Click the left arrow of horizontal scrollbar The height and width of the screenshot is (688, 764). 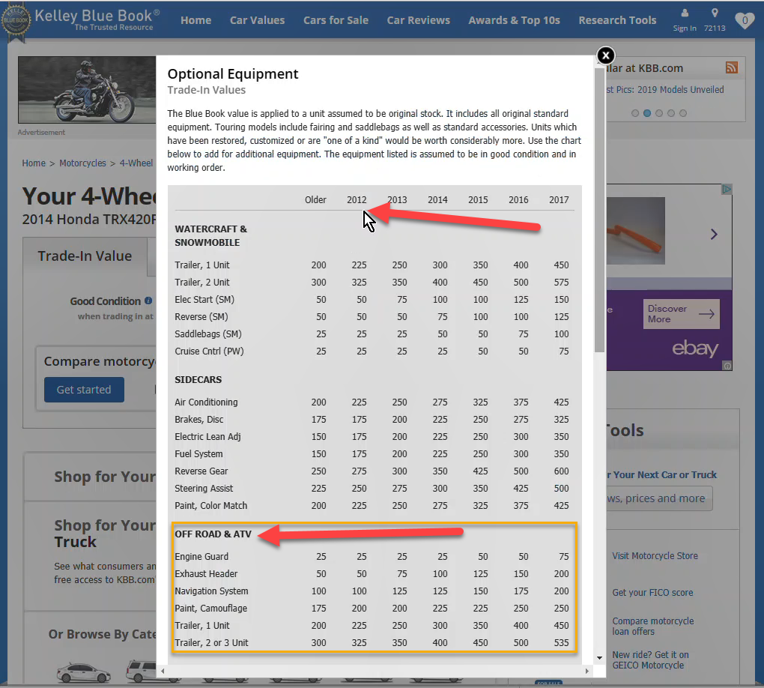(163, 671)
